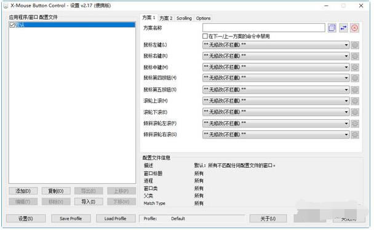Viewport: 374px width, 230px height.
Task: Select the 默认 row in profile list
Action: 72,25
